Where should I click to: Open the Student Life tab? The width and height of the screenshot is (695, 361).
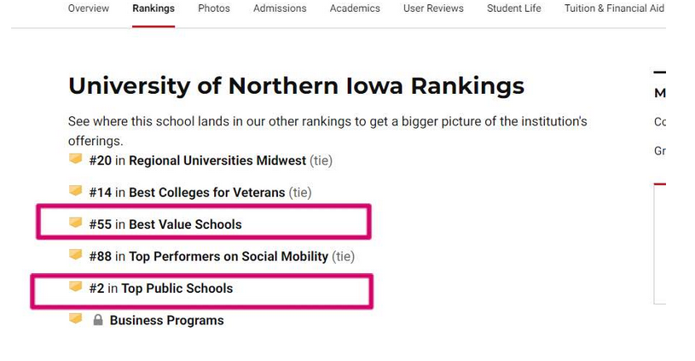tap(513, 9)
